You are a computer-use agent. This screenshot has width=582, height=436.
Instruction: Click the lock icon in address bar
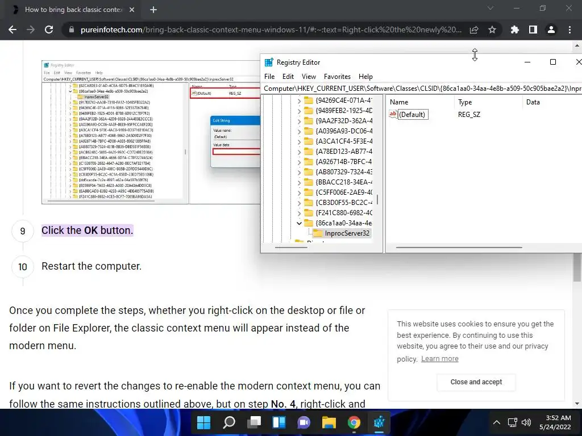[x=71, y=30]
